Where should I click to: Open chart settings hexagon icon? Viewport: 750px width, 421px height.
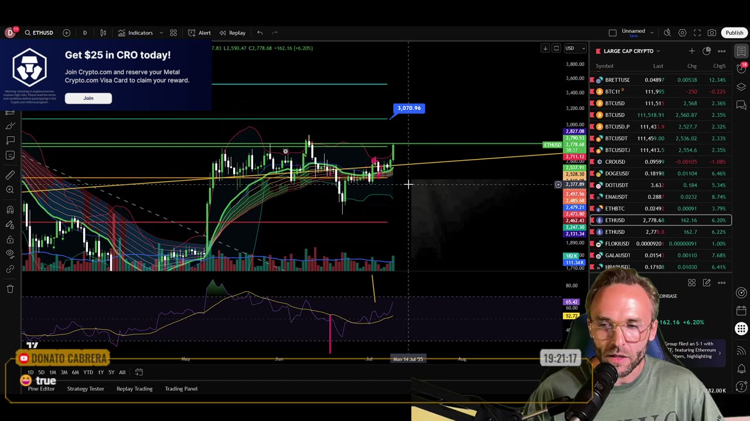pos(682,33)
